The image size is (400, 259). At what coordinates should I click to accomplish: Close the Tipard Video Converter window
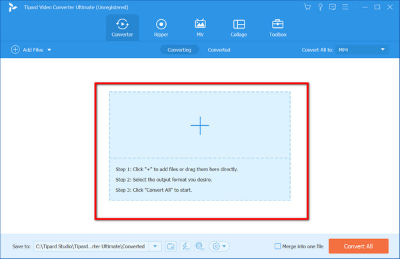coord(390,7)
